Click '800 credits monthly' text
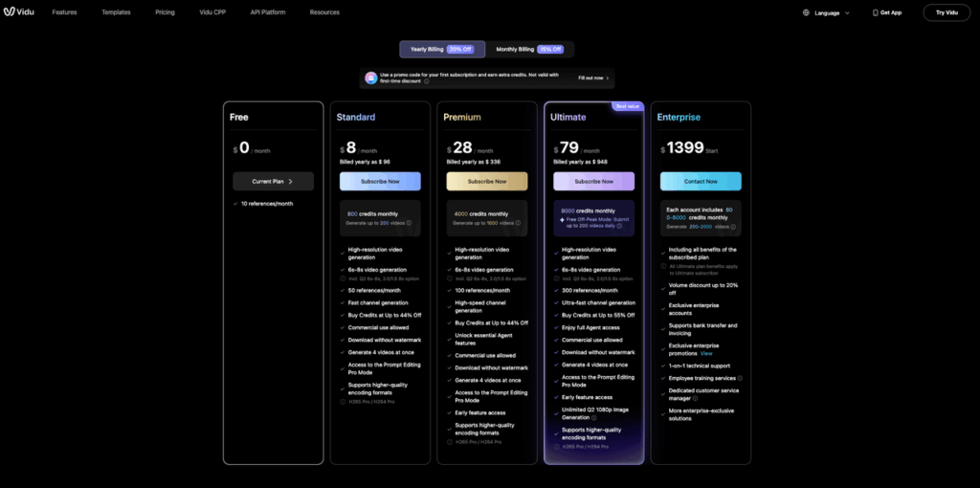980x488 pixels. (x=374, y=213)
